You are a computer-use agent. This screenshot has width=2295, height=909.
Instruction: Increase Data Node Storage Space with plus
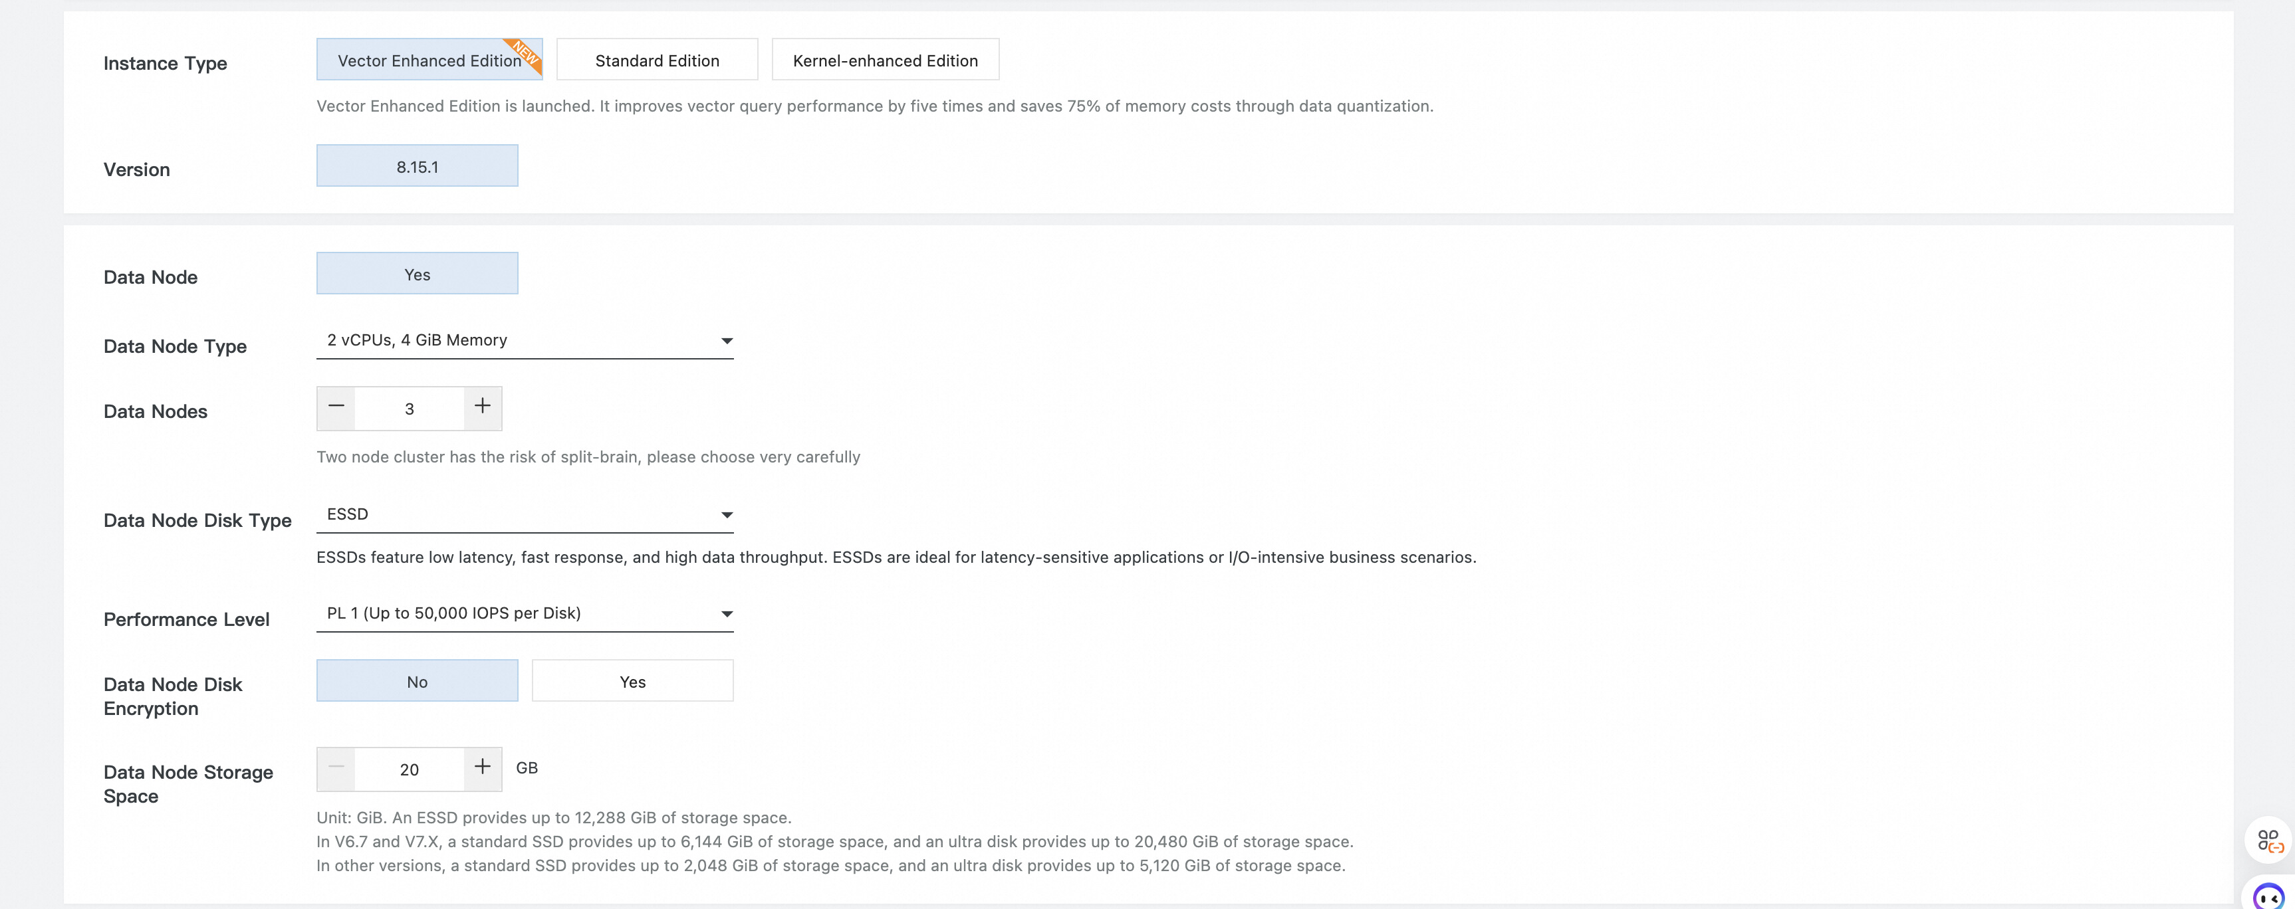coord(482,768)
